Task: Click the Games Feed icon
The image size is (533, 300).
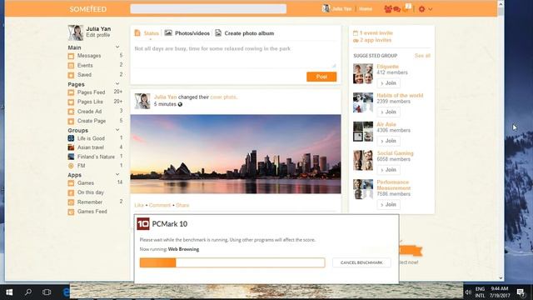Action: [x=71, y=212]
